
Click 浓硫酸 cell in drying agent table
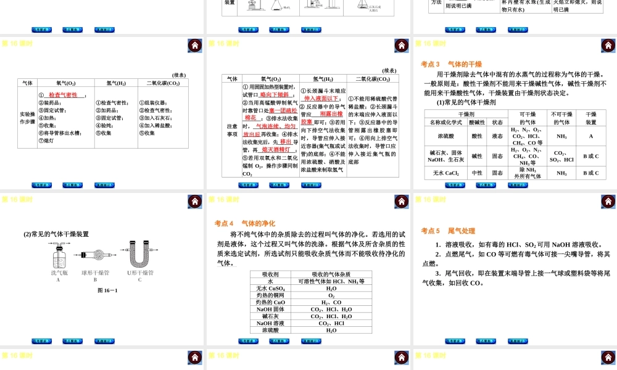[446, 136]
